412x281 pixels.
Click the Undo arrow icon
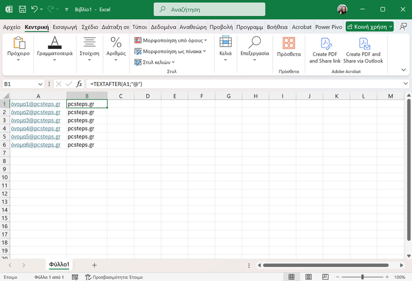pyautogui.click(x=35, y=10)
